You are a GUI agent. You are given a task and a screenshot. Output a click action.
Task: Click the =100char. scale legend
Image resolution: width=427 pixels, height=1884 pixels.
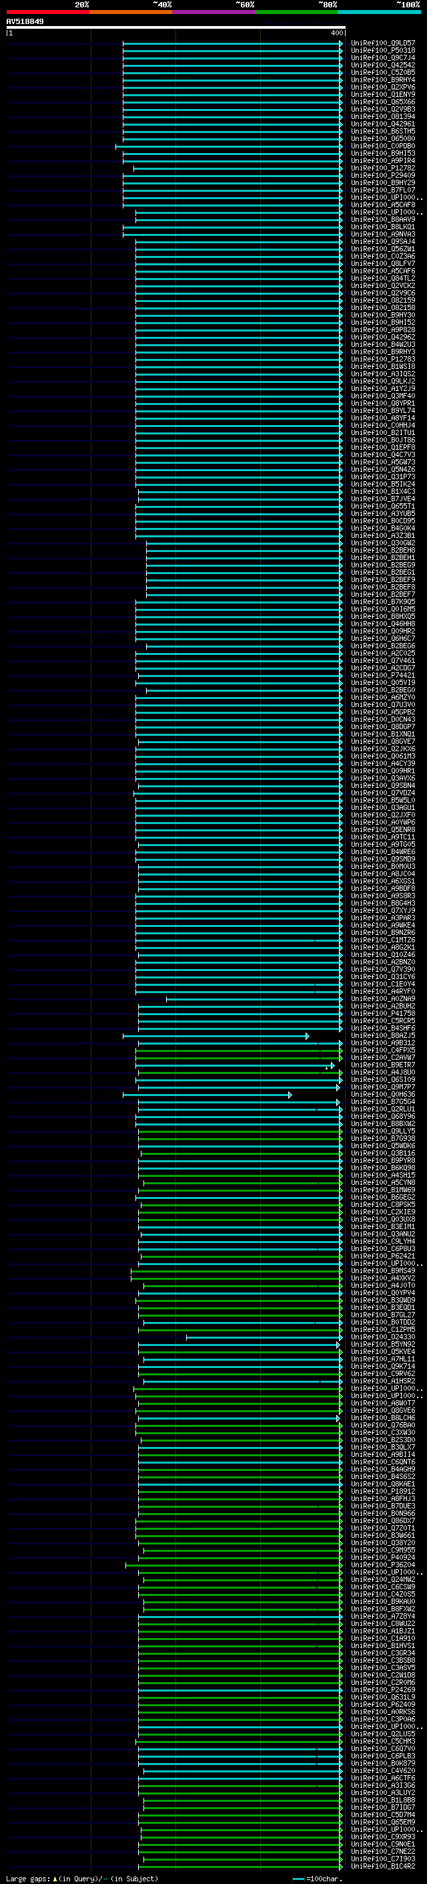[318, 1879]
